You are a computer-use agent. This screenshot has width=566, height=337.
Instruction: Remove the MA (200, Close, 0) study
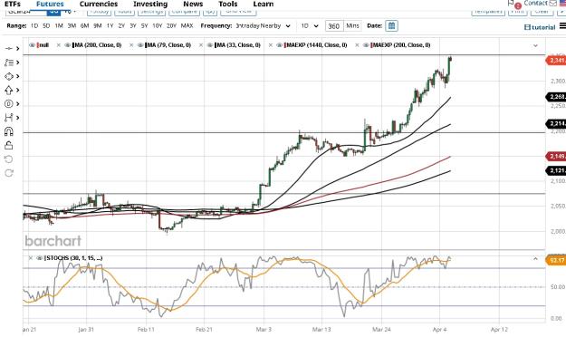59,45
